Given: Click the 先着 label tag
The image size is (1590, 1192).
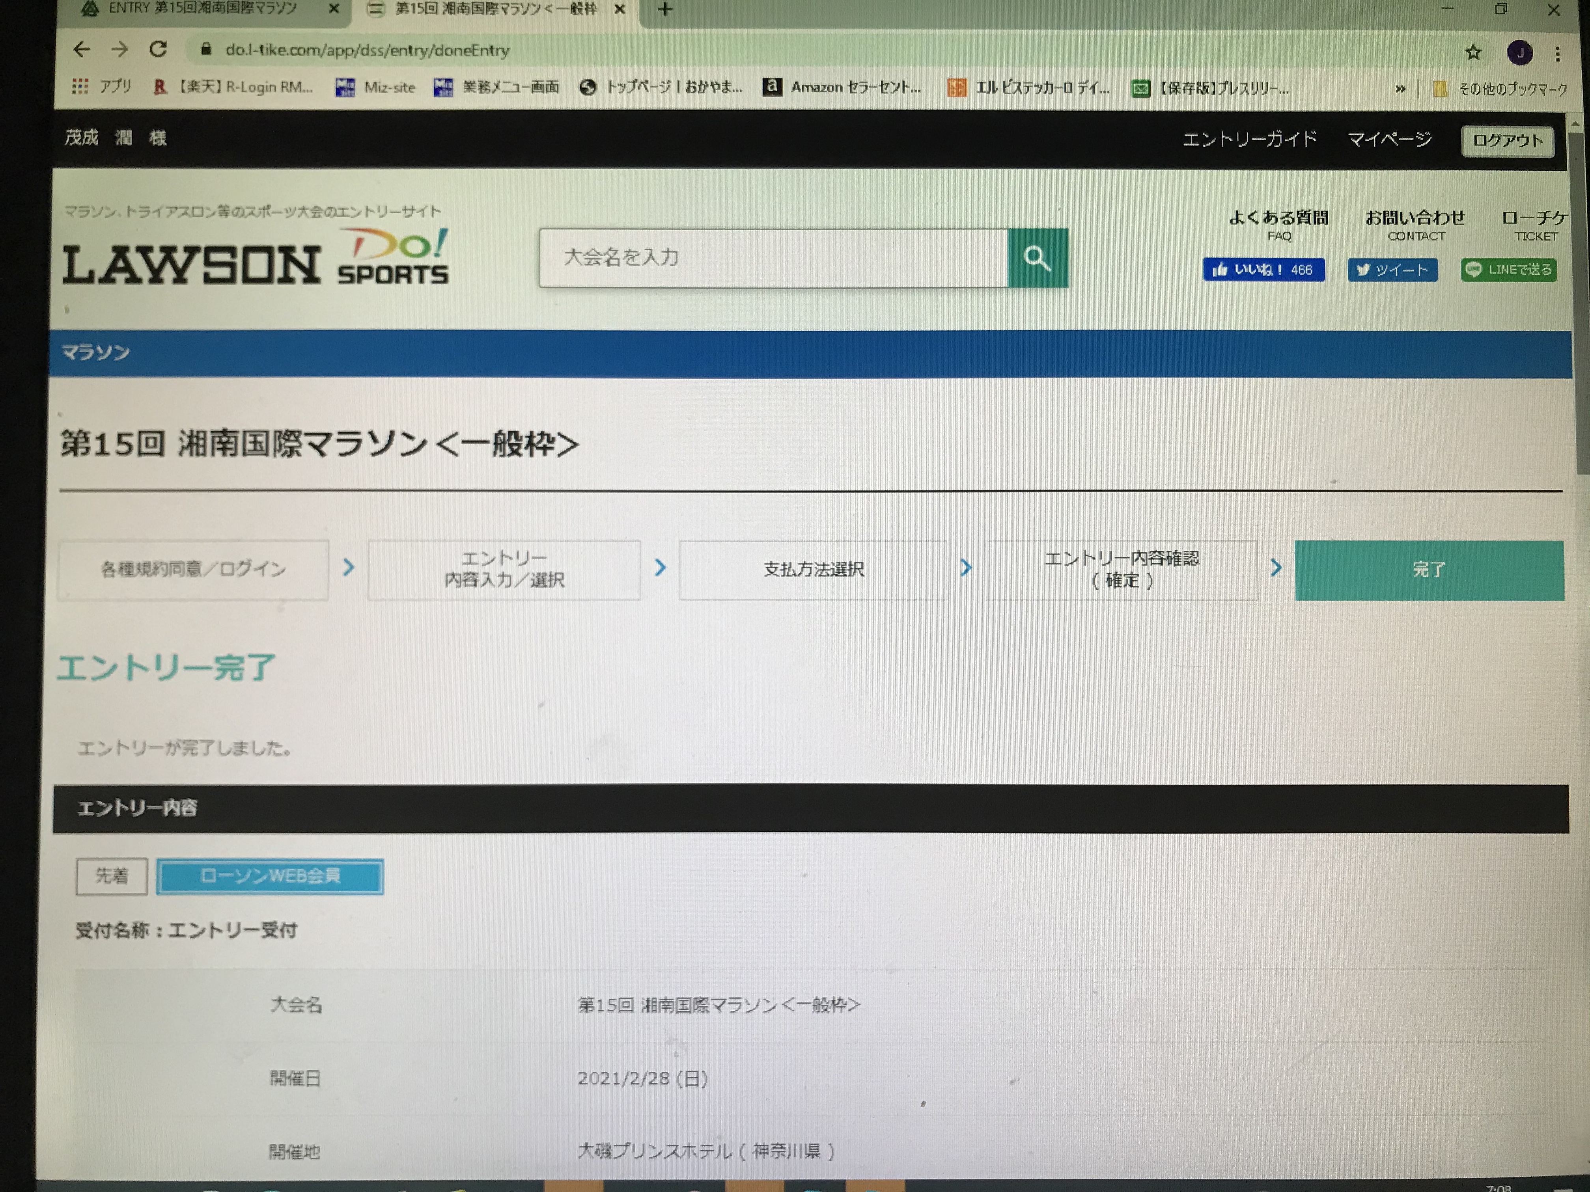Looking at the screenshot, I should (x=112, y=876).
